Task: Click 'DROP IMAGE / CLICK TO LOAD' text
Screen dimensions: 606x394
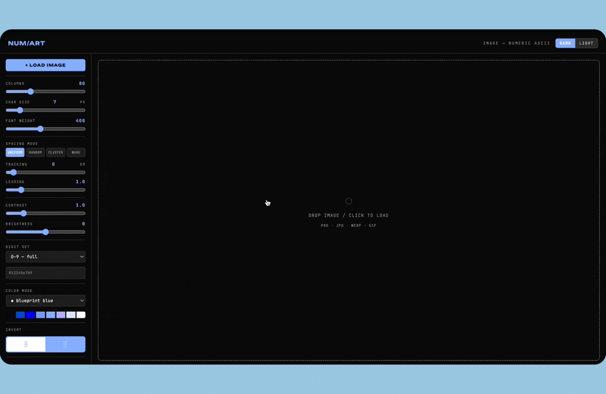Action: [348, 215]
